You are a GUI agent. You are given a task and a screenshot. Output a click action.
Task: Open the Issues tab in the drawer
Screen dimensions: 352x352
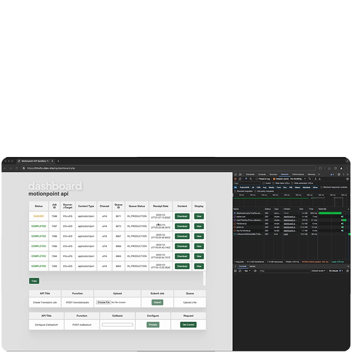(x=253, y=266)
